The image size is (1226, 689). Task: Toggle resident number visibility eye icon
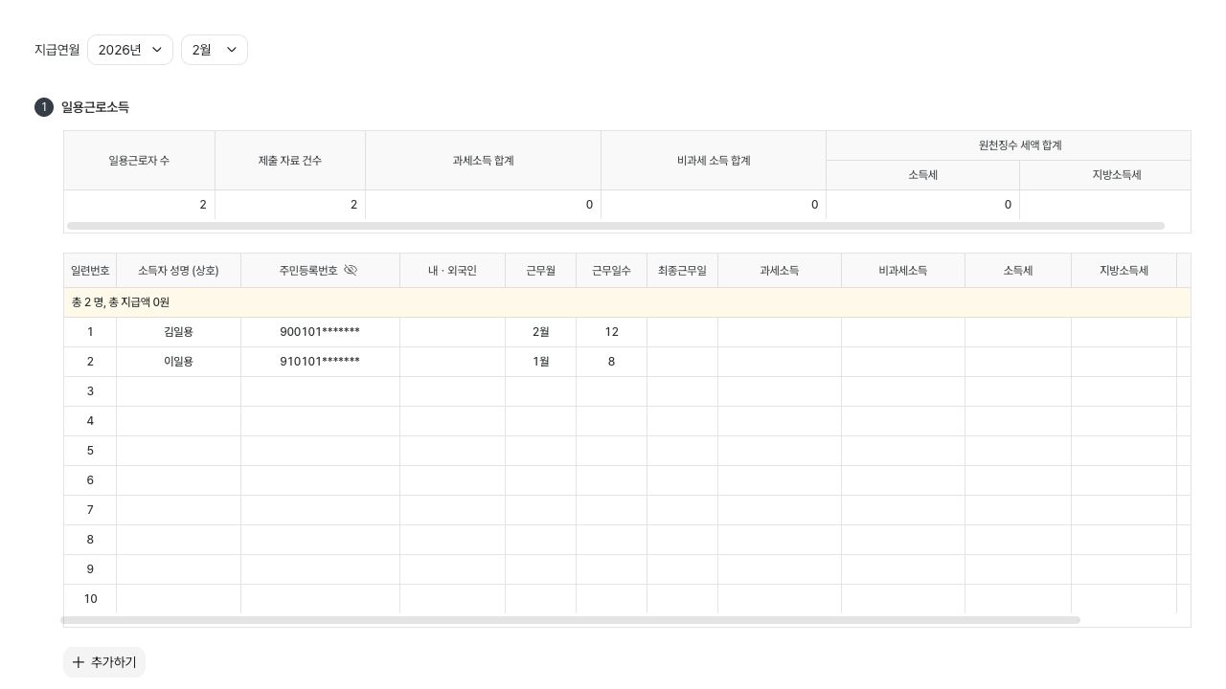(x=351, y=270)
